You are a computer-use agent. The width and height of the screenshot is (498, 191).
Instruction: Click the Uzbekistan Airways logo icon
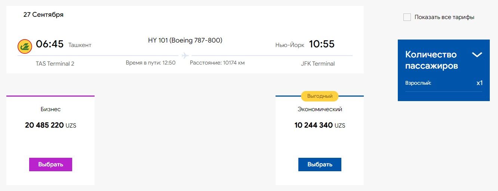[x=25, y=46]
